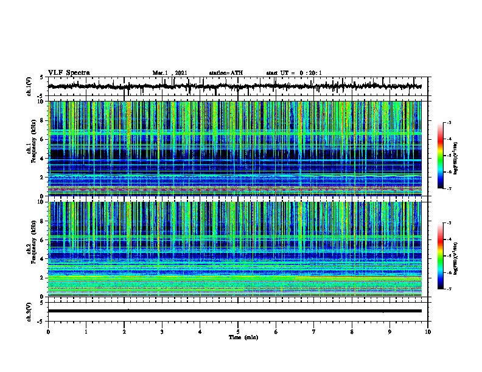
Task: Click time axis tick label "5"
Action: tap(238, 332)
